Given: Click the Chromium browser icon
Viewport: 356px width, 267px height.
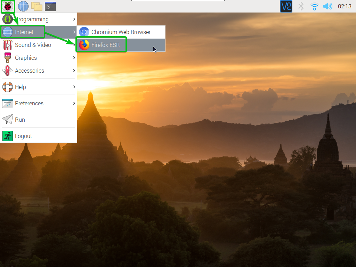Looking at the screenshot, I should coord(84,32).
